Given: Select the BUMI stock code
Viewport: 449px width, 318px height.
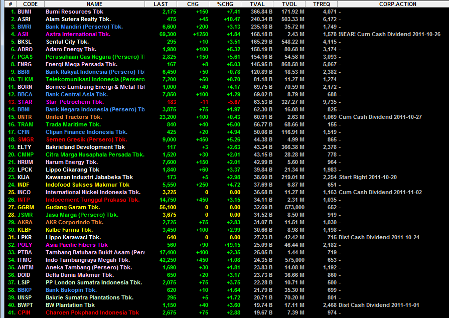Looking at the screenshot, I should point(25,12).
